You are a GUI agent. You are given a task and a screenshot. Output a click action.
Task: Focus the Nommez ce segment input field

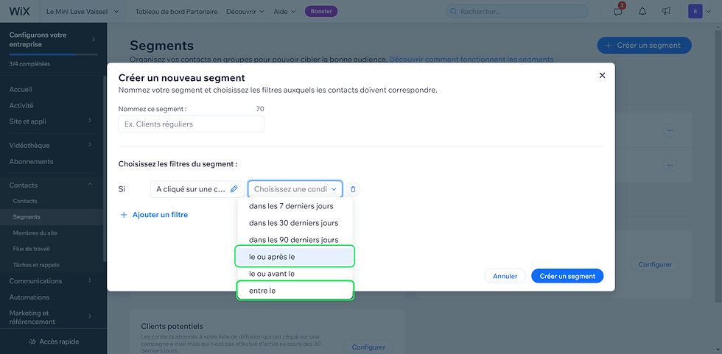pyautogui.click(x=191, y=124)
